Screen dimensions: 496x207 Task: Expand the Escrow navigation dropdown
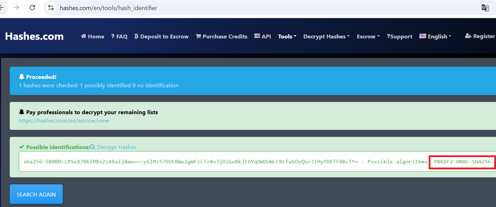click(x=368, y=36)
